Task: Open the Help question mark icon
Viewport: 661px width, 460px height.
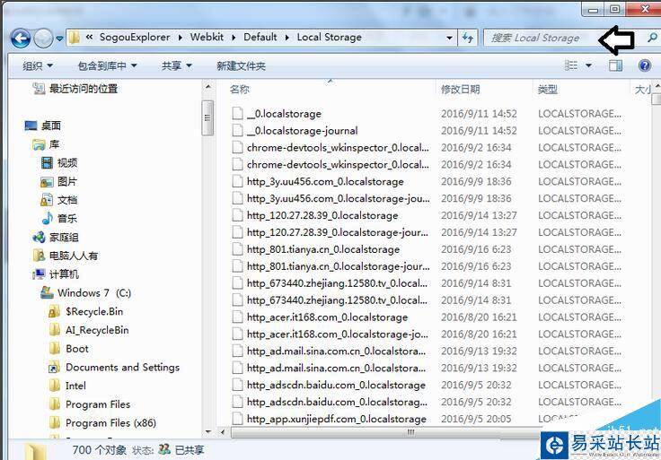Action: [x=645, y=65]
